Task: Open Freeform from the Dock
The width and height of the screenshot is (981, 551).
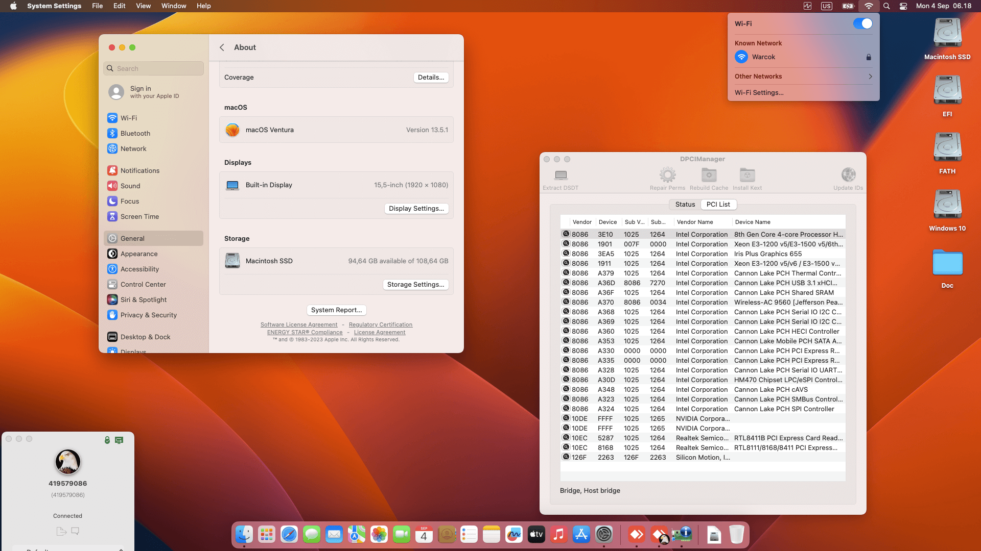Action: [x=514, y=534]
